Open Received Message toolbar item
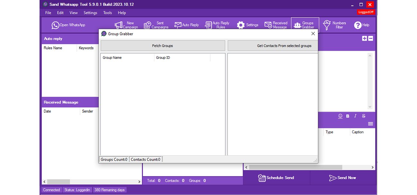The height and width of the screenshot is (195, 417). point(276,25)
